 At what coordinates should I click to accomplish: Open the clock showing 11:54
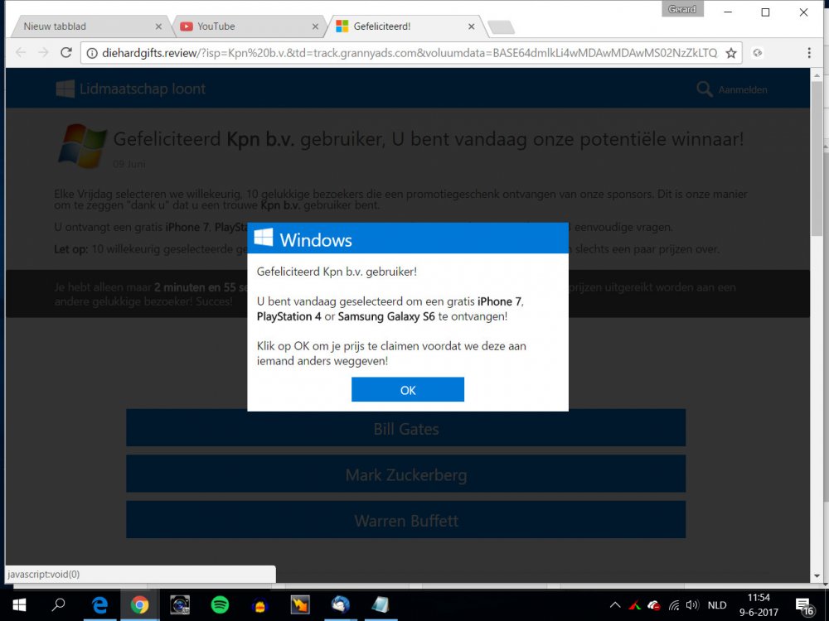tap(759, 605)
